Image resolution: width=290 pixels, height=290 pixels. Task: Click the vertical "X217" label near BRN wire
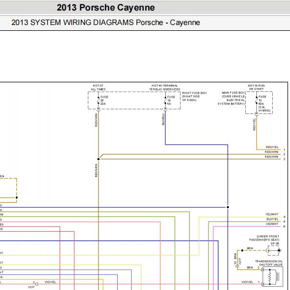click(240, 261)
